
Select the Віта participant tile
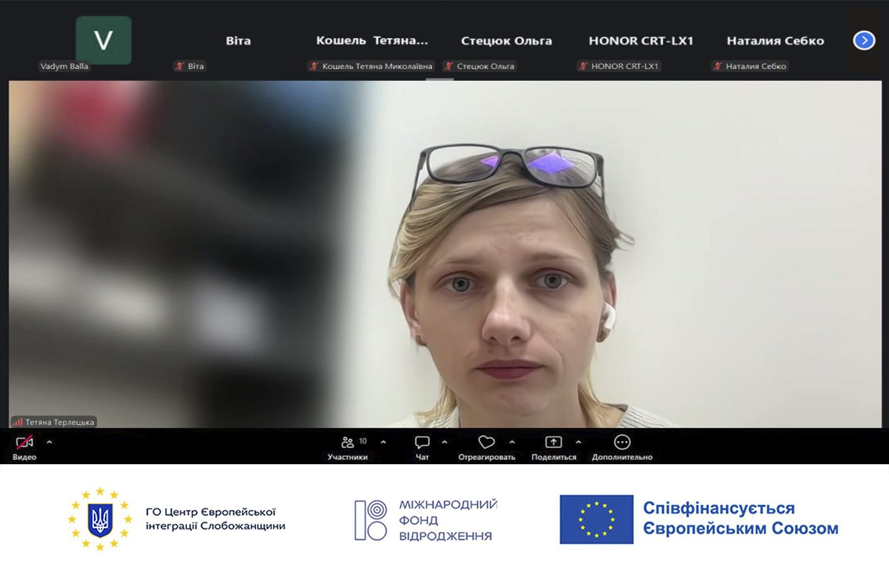tap(238, 43)
